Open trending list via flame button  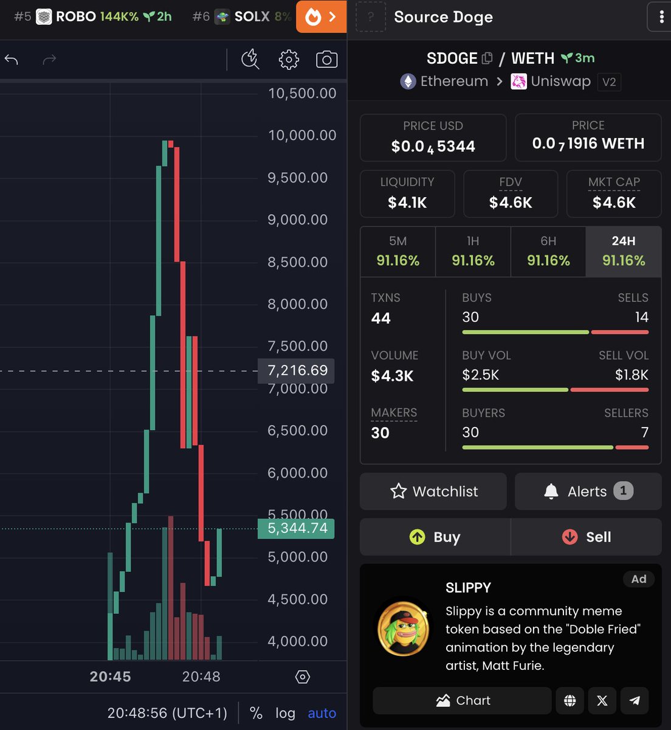322,16
